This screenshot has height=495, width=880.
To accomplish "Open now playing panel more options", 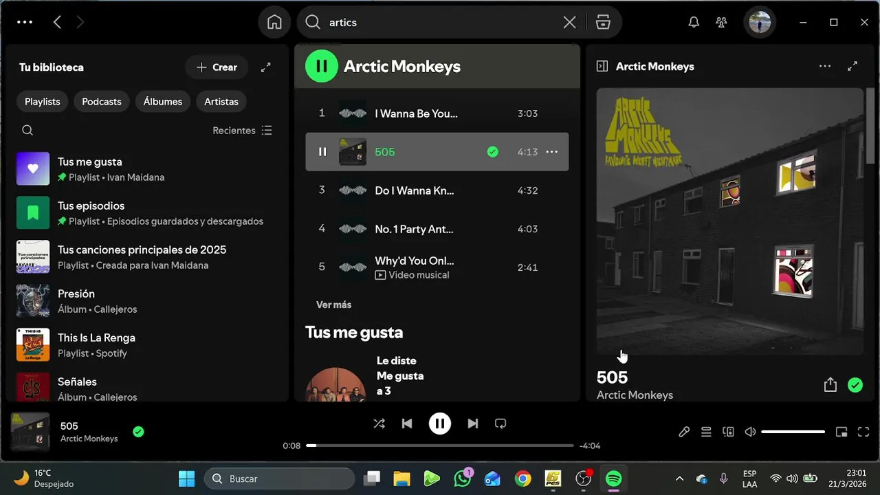I will [x=825, y=67].
